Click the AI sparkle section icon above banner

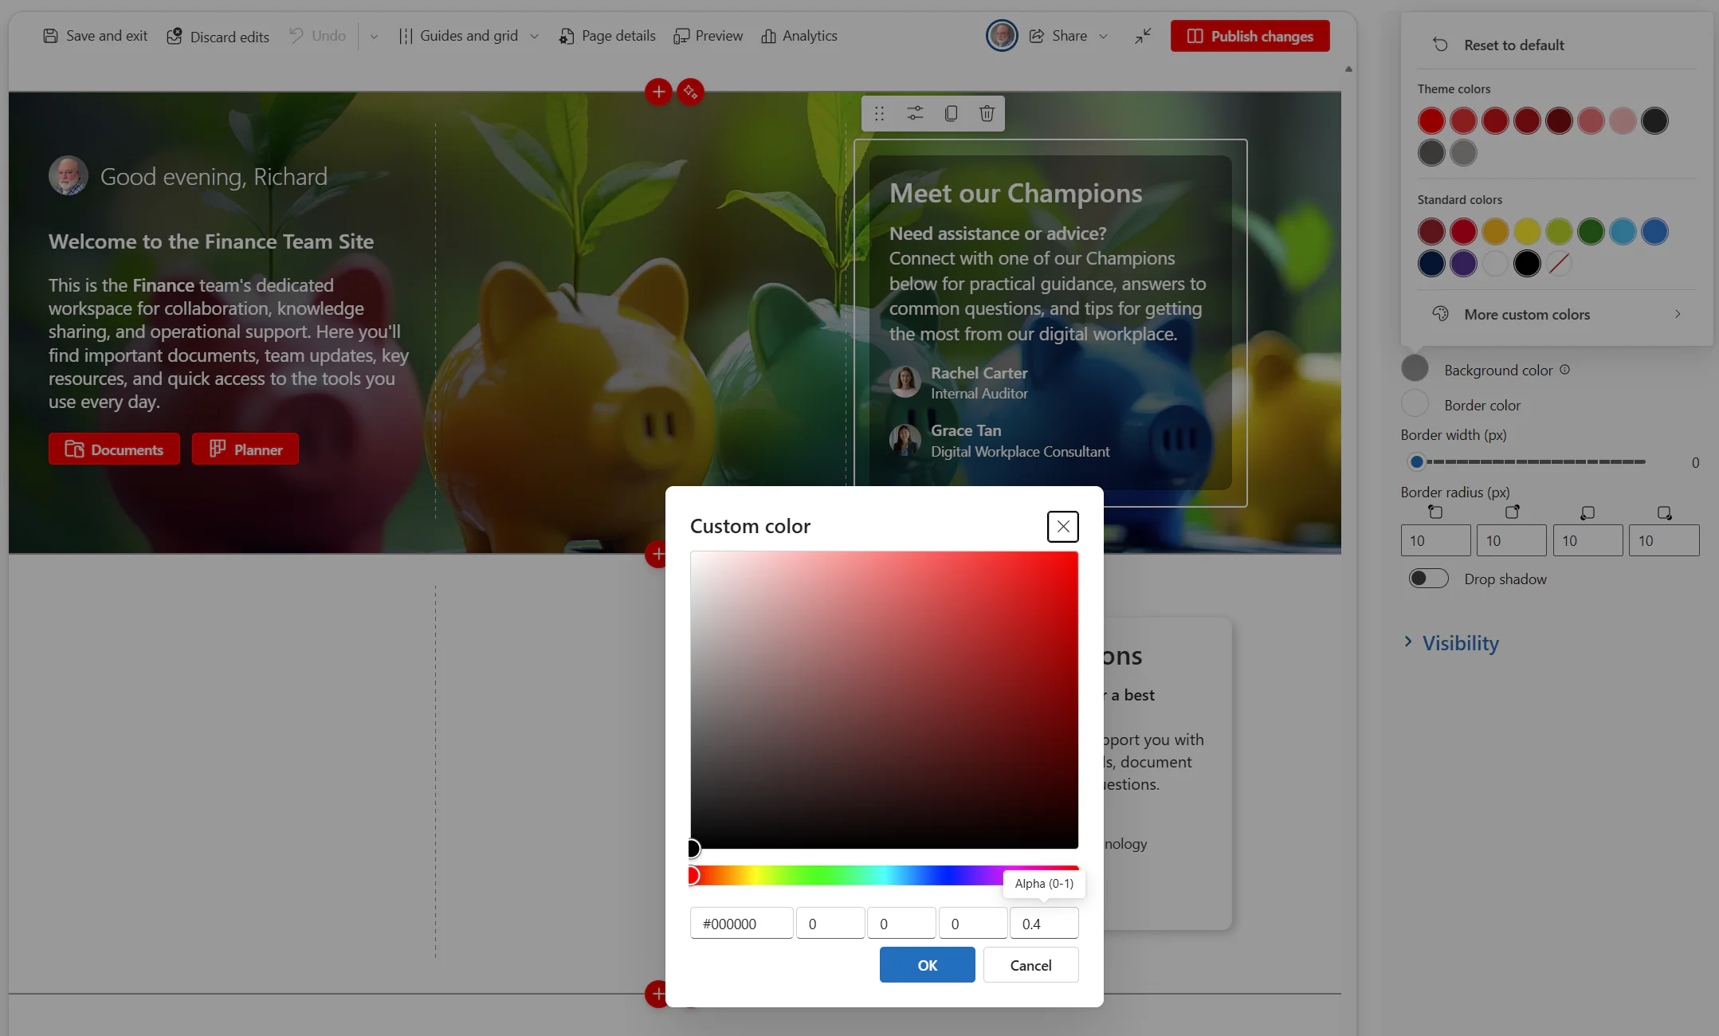(x=690, y=92)
